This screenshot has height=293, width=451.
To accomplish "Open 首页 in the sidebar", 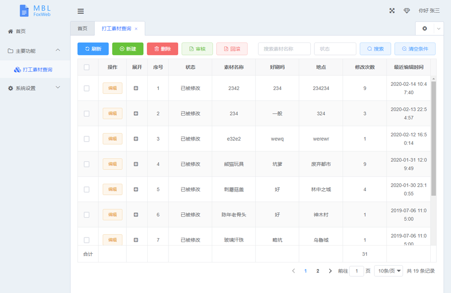I will [x=35, y=31].
